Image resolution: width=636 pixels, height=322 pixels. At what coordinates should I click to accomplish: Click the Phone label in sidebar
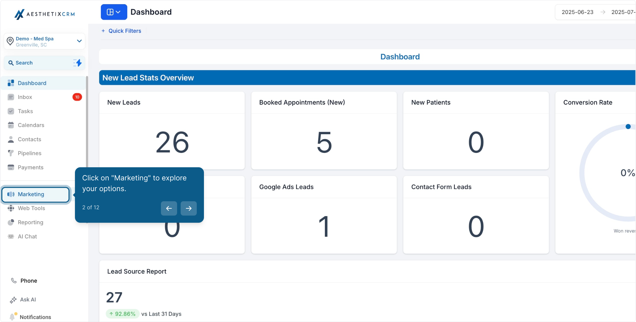coord(29,281)
